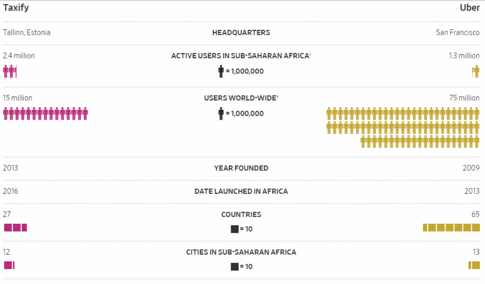Viewport: 485px width, 284px height.
Task: Click Taxify's pink people row for 15 million
Action: (45, 114)
